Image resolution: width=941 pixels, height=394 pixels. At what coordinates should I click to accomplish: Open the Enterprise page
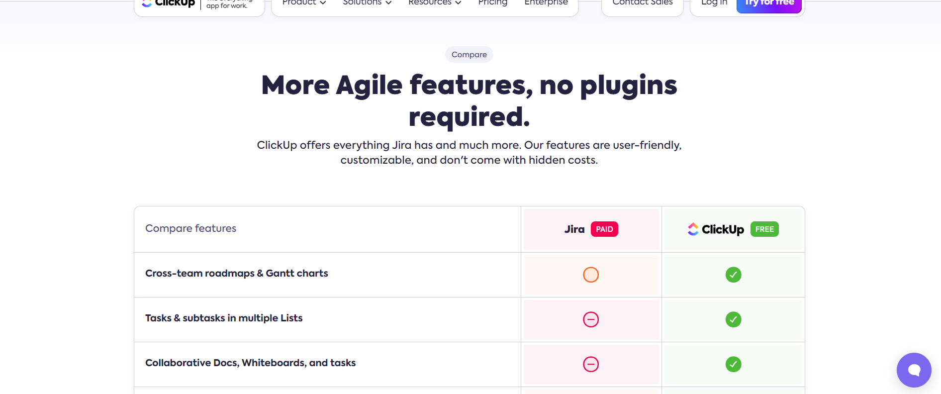[x=546, y=2]
